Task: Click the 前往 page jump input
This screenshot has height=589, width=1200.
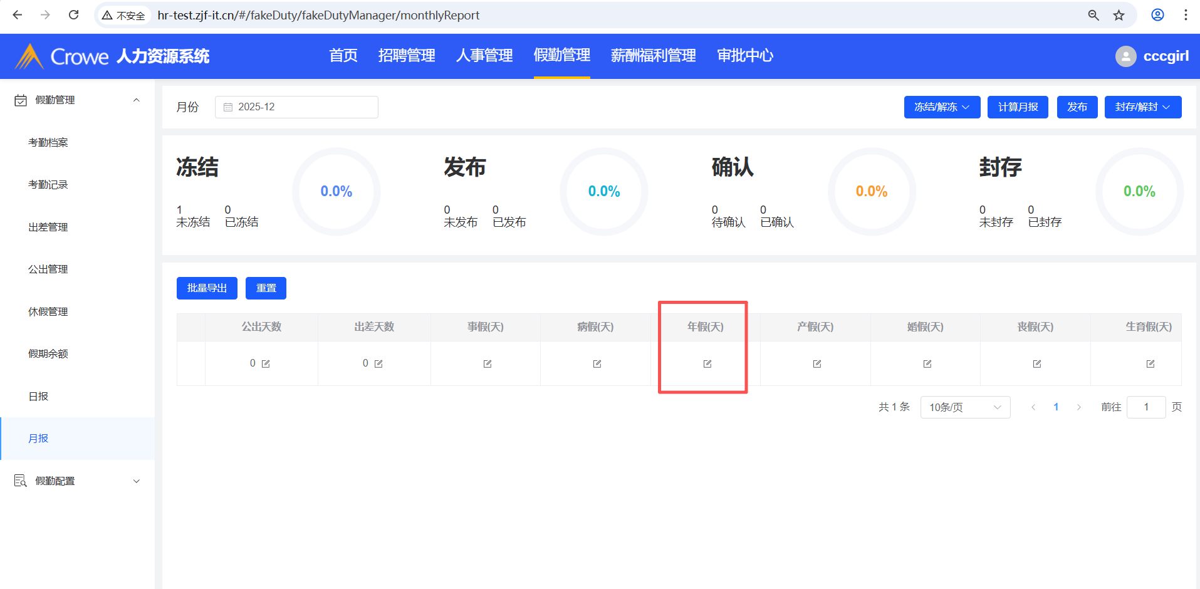Action: (1146, 407)
